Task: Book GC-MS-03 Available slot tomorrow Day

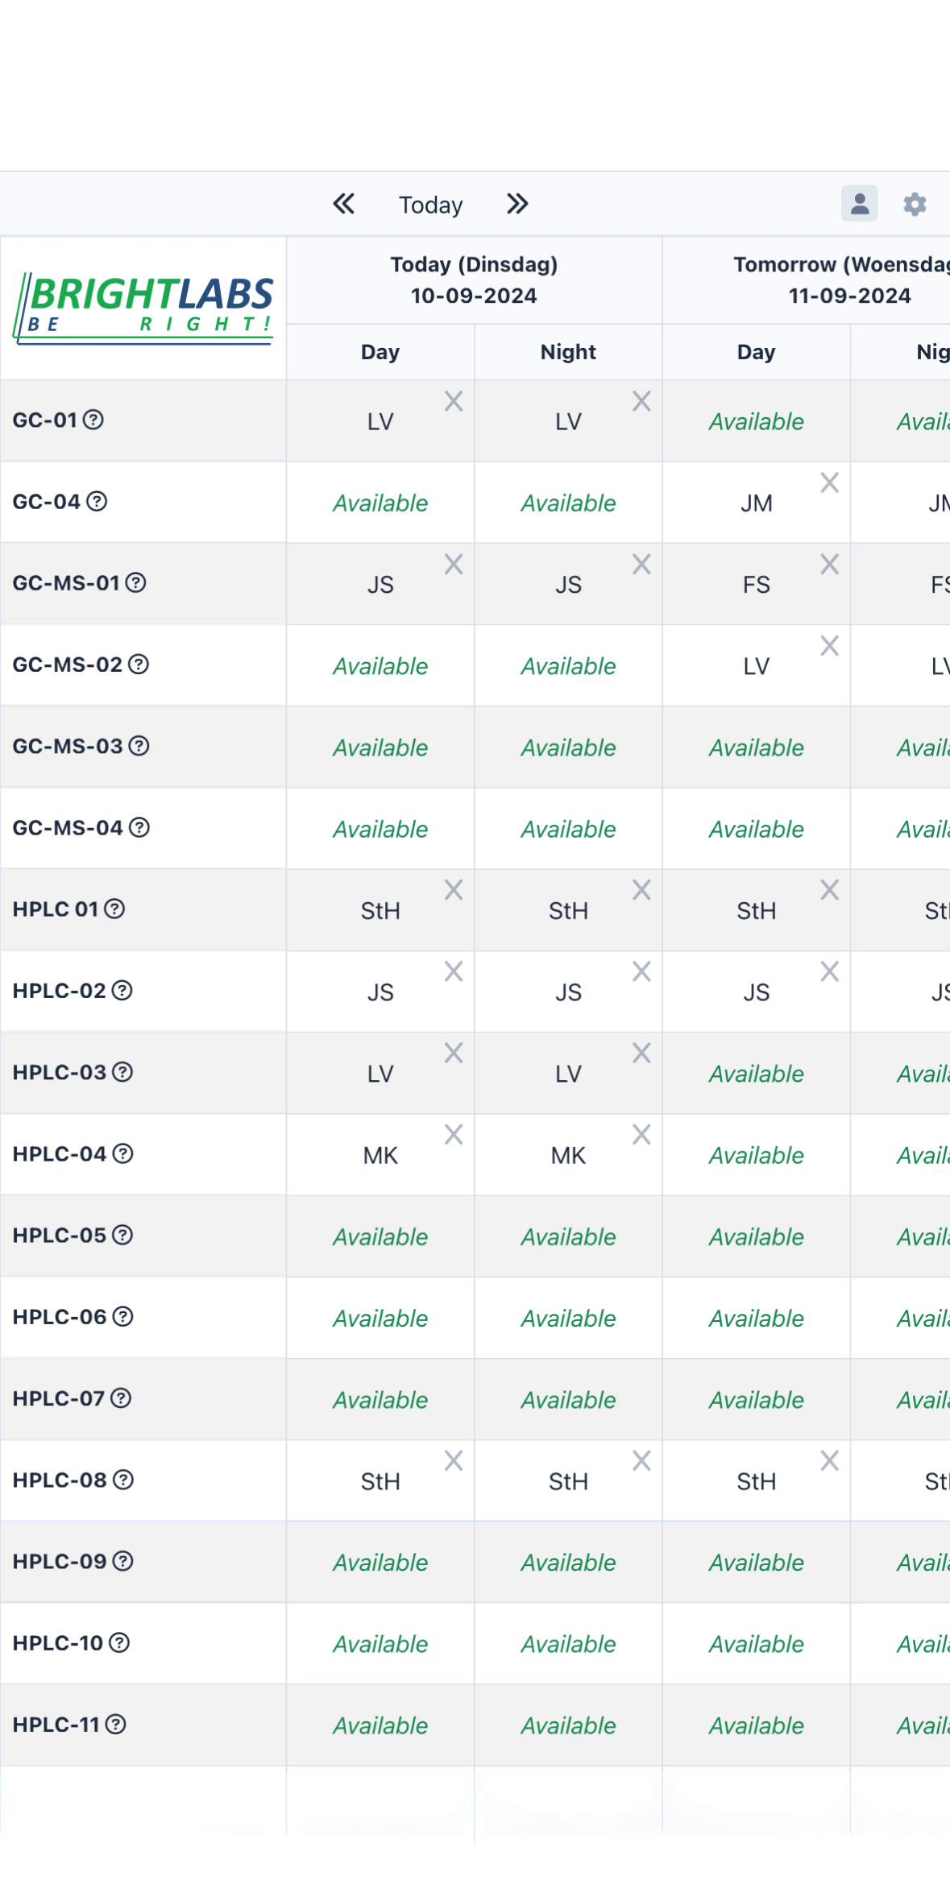Action: pos(757,747)
